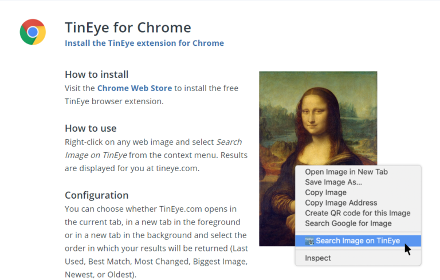The height and width of the screenshot is (280, 440).
Task: Click the small TinEye icon in context menu
Action: click(309, 241)
